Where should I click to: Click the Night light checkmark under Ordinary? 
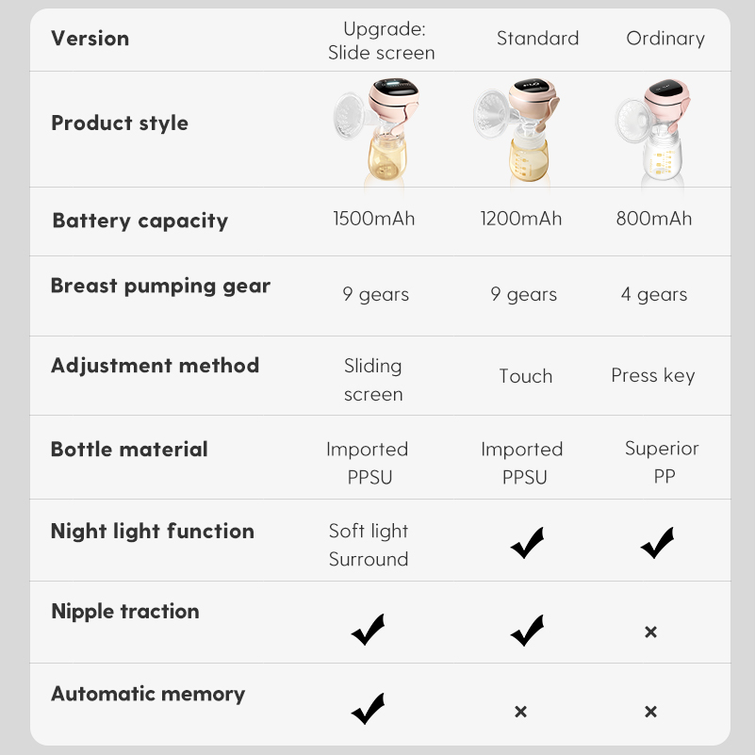[x=657, y=542]
